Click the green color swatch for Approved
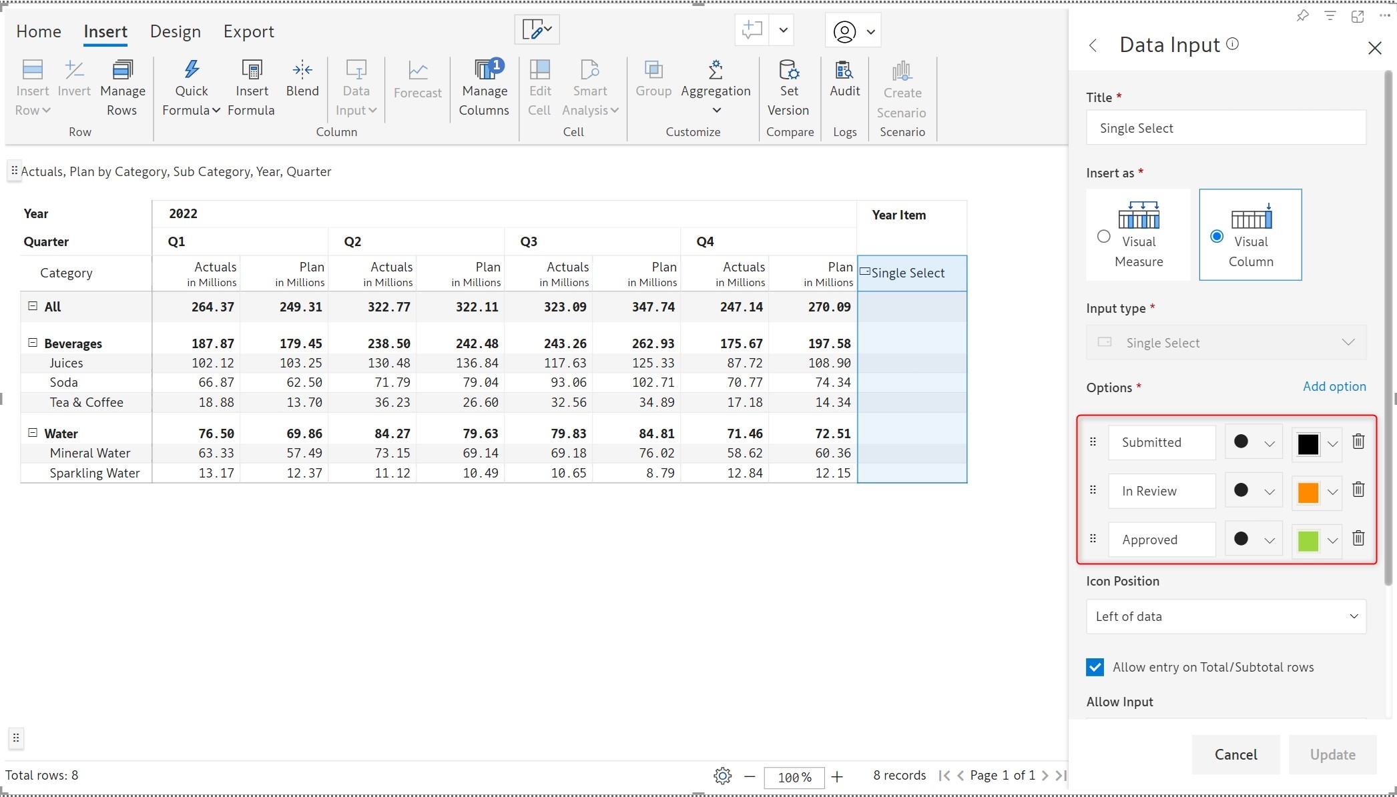Image resolution: width=1397 pixels, height=797 pixels. 1308,540
